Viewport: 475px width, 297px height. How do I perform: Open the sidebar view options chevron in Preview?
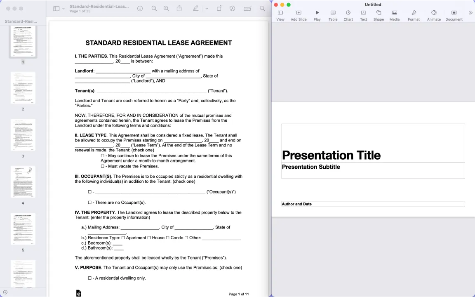63,9
